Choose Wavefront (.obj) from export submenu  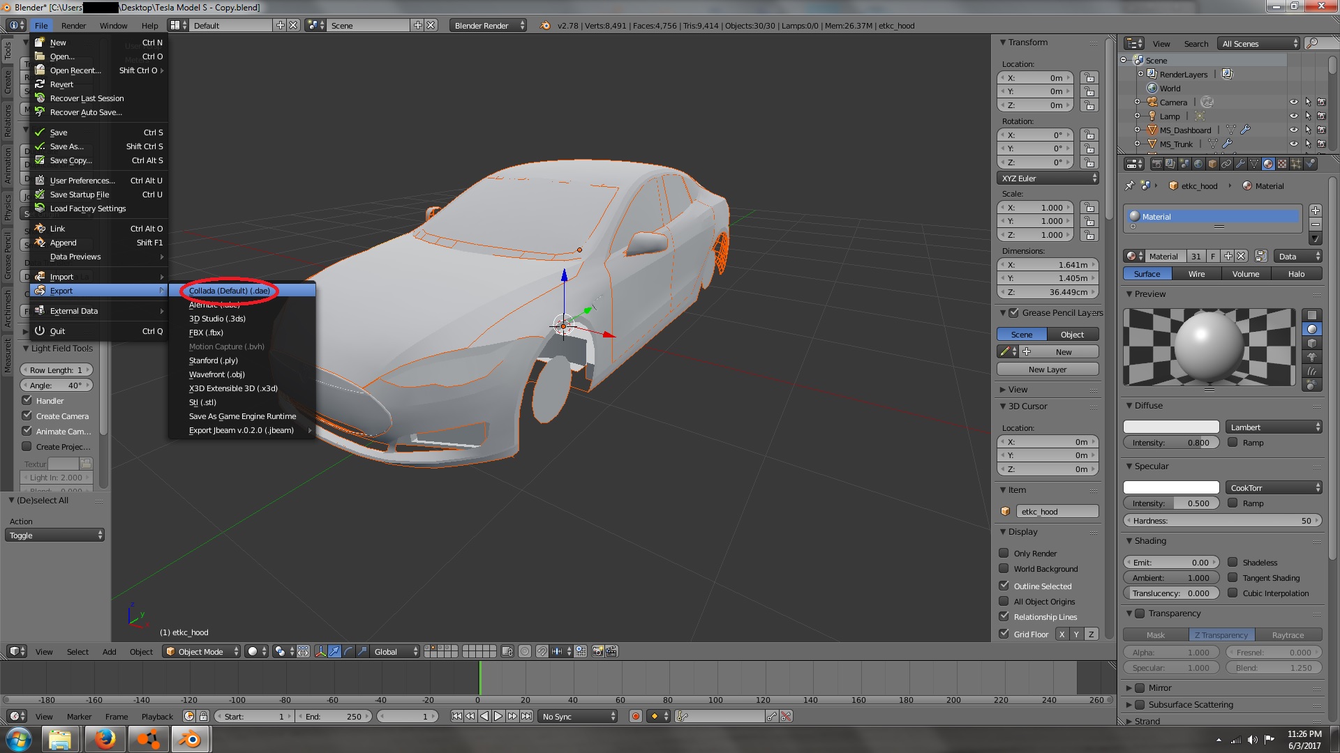point(216,374)
